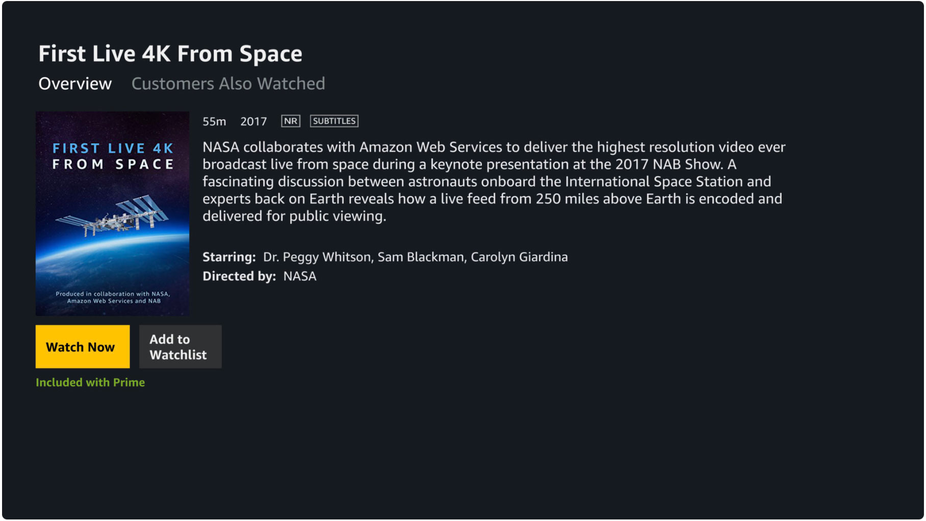Click NASA next to Directed by
Screen dimensions: 926x521
coord(300,276)
